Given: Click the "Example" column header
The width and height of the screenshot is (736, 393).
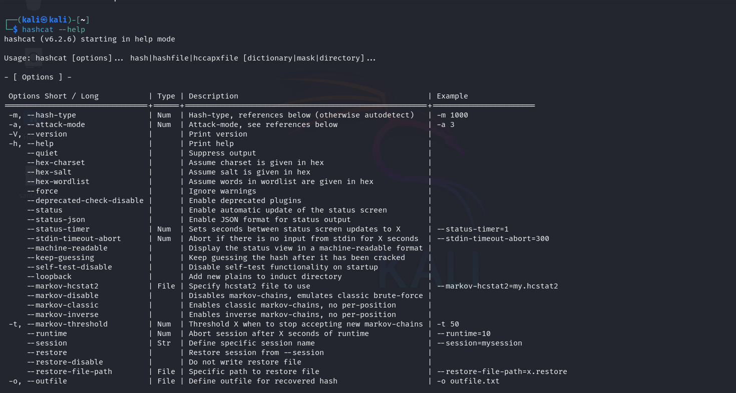Looking at the screenshot, I should [x=452, y=96].
